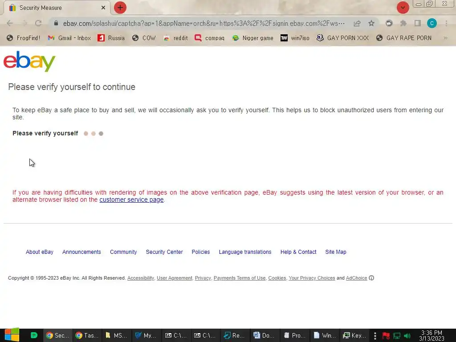Open the clock showing 3:36 PM
The image size is (456, 342).
point(432,336)
